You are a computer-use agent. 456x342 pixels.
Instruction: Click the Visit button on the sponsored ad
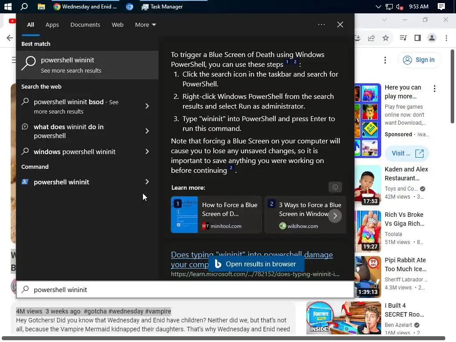pos(407,153)
